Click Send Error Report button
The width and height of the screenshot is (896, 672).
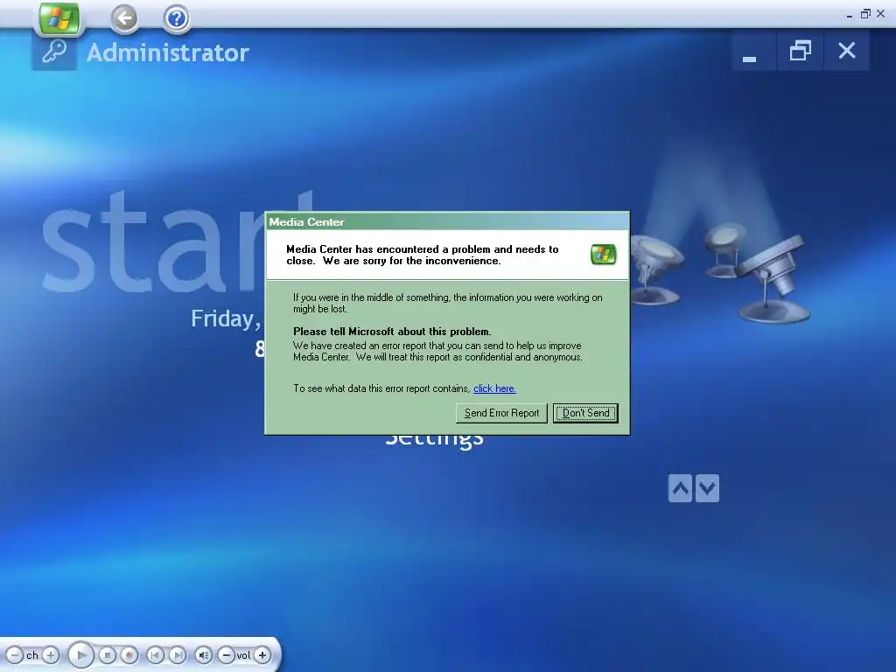click(x=501, y=413)
